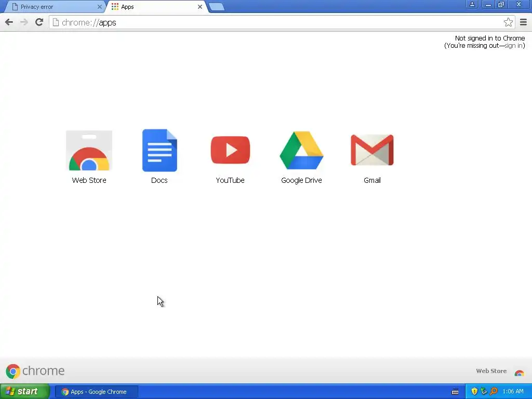Open the Chrome hamburger menu
Image resolution: width=532 pixels, height=399 pixels.
point(523,22)
